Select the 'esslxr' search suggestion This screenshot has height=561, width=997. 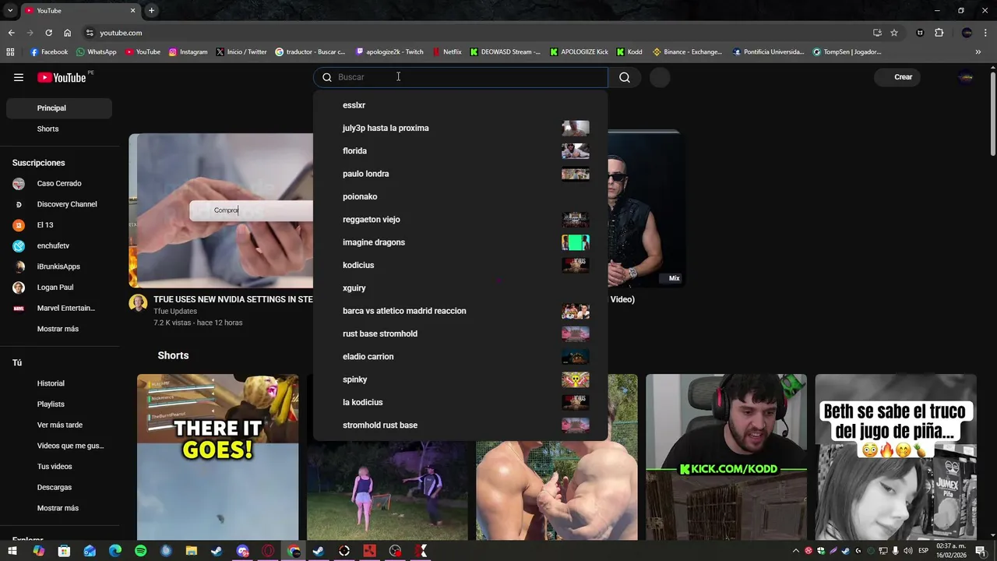pos(460,105)
